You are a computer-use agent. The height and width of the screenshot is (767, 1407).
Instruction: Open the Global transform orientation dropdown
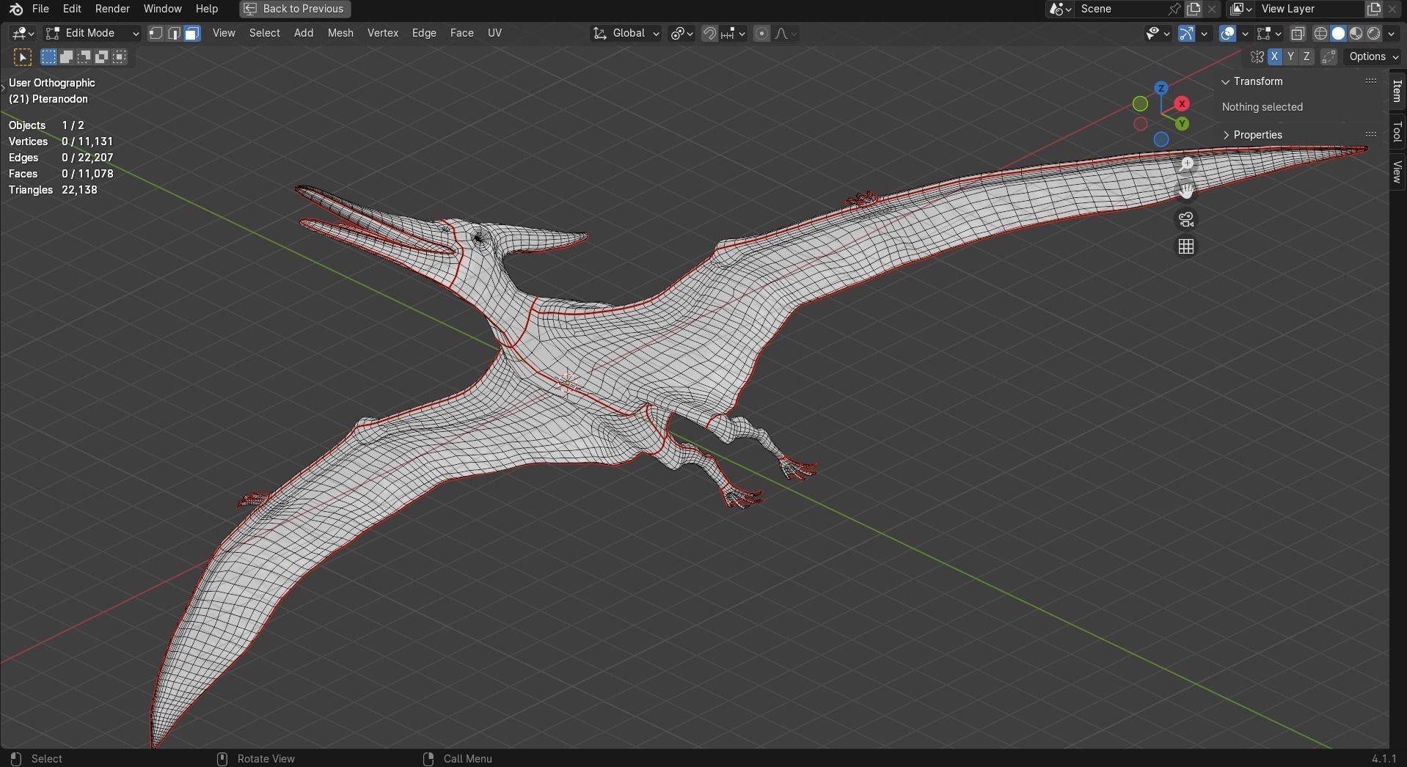pyautogui.click(x=626, y=33)
